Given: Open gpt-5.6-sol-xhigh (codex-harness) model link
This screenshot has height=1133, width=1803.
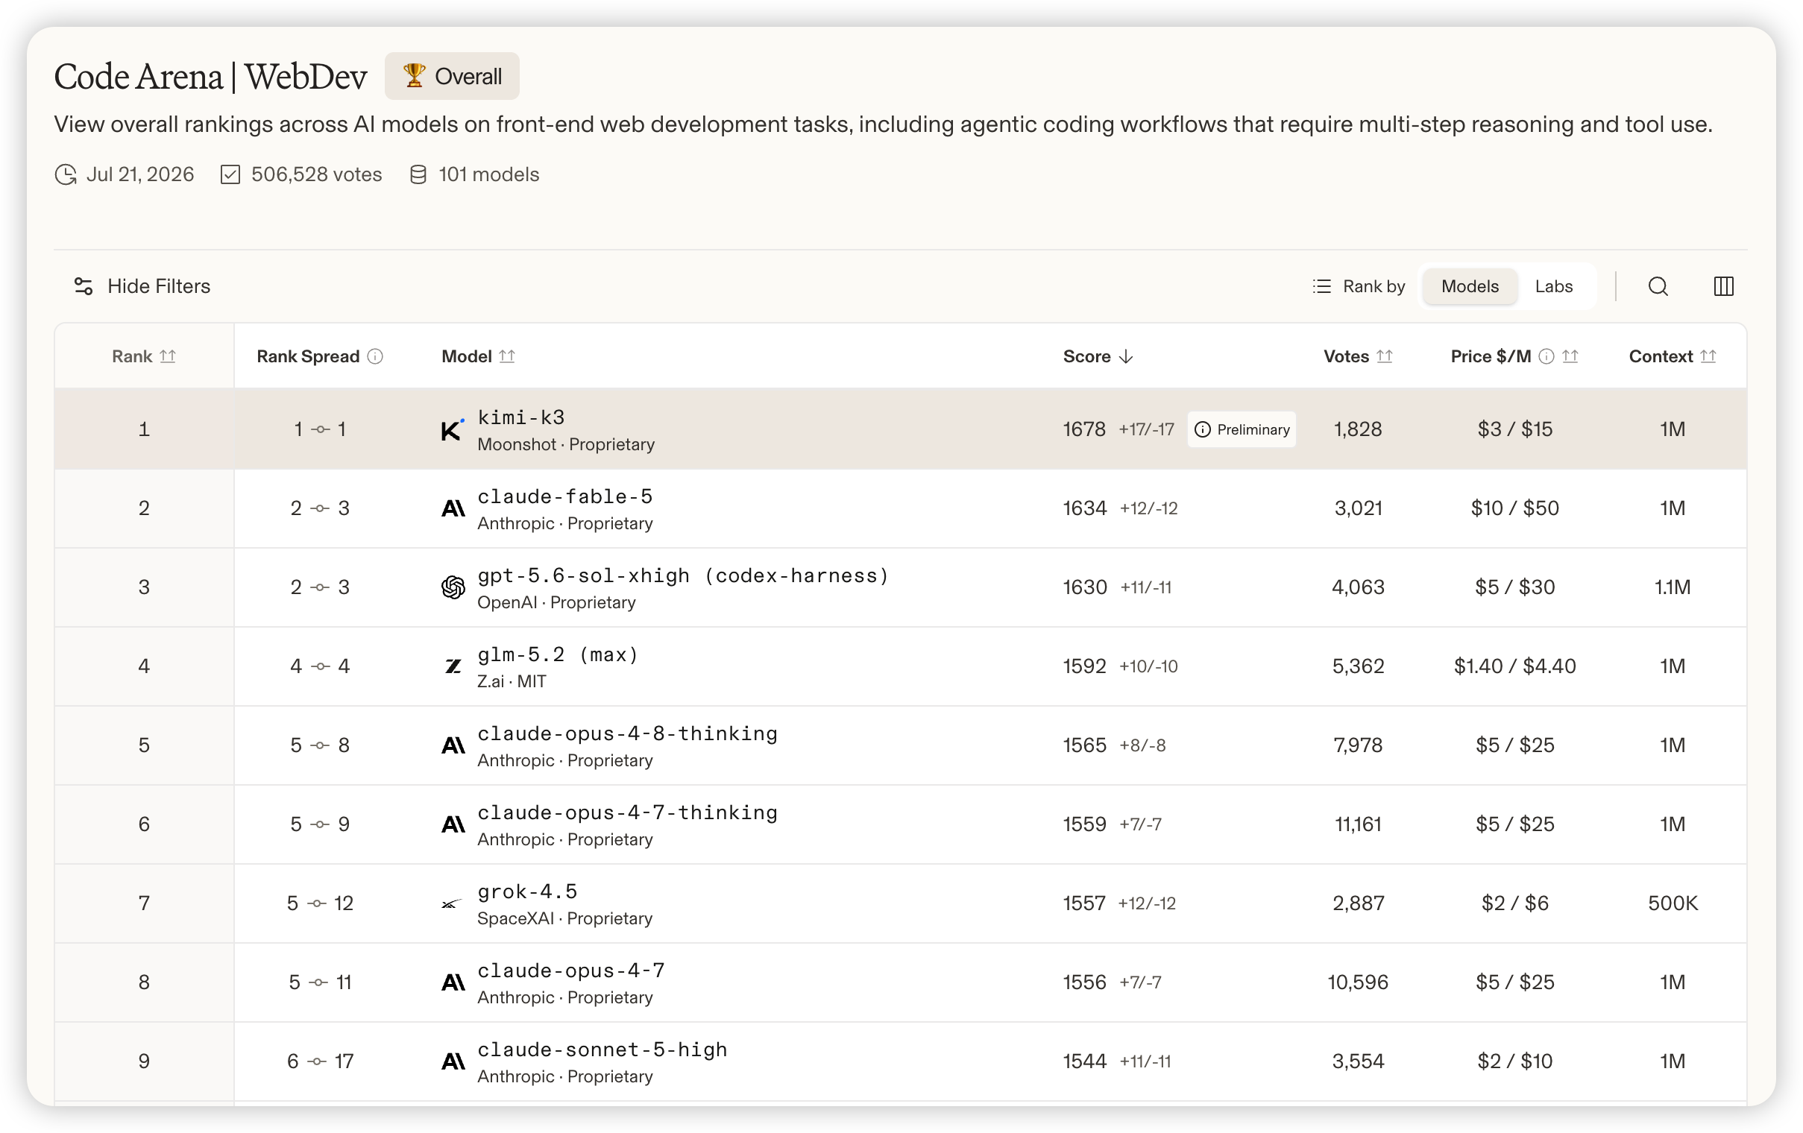Looking at the screenshot, I should click(684, 576).
